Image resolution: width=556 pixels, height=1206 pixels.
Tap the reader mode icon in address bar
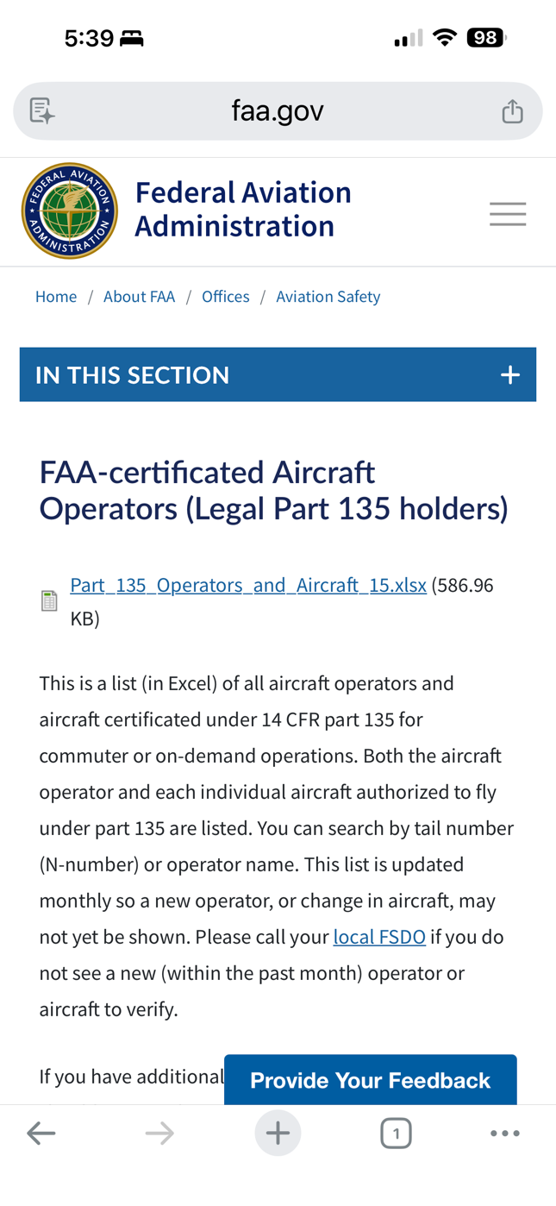click(x=41, y=110)
